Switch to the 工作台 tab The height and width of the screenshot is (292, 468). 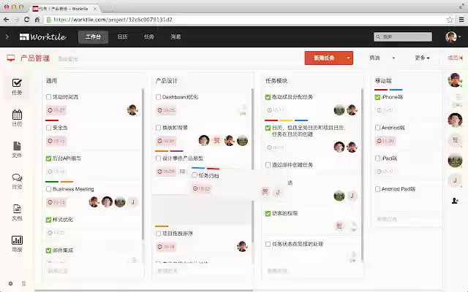pyautogui.click(x=93, y=37)
